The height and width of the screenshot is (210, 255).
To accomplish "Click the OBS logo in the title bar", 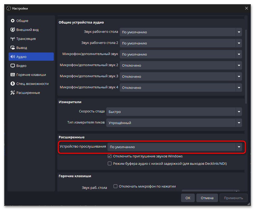I will (9, 8).
